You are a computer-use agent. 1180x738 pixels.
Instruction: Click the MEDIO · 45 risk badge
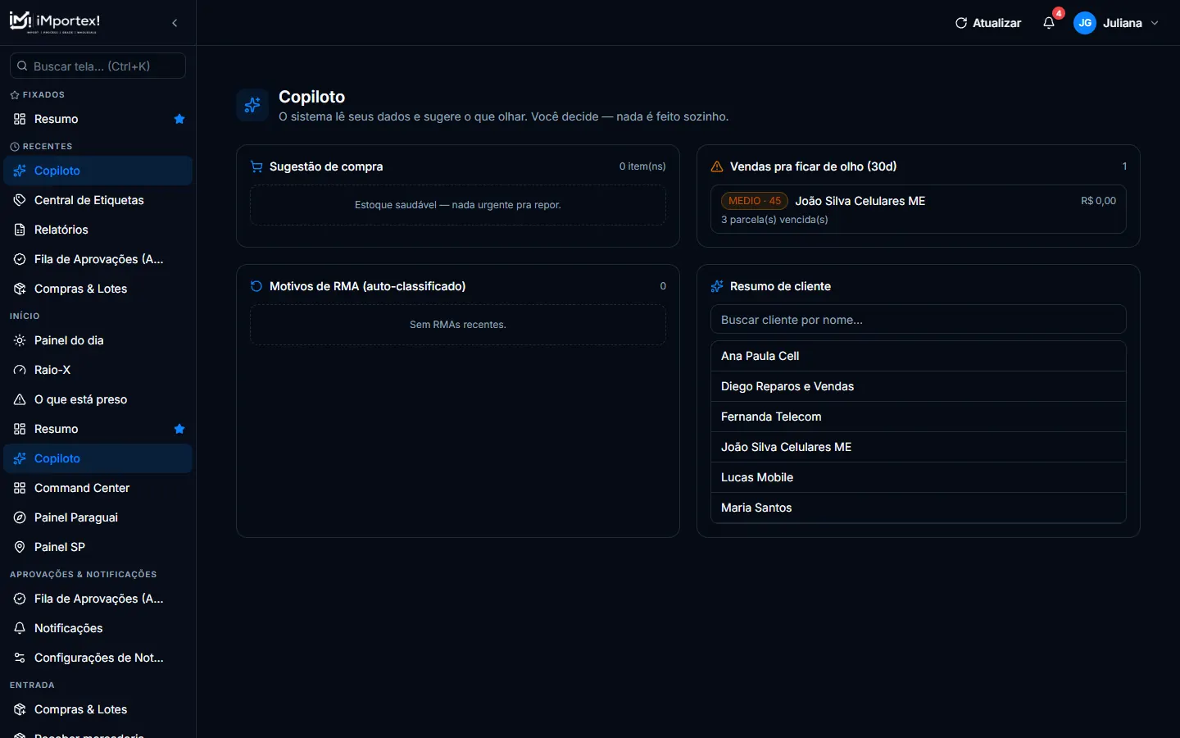pos(755,201)
